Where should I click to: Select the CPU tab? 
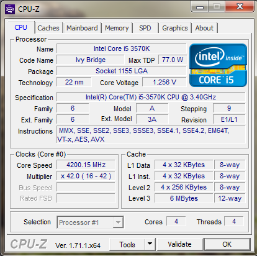(20, 27)
